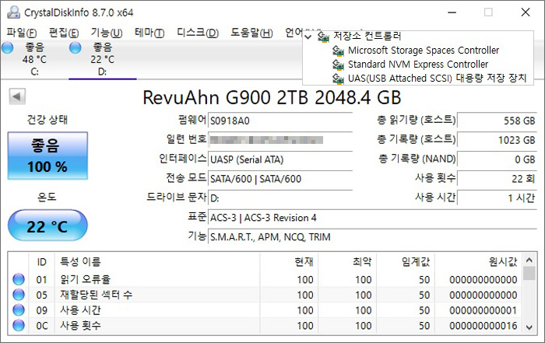This screenshot has height=343, width=545.
Task: Click status orb for attribute 01 읽기 오류율
Action: pyautogui.click(x=19, y=279)
